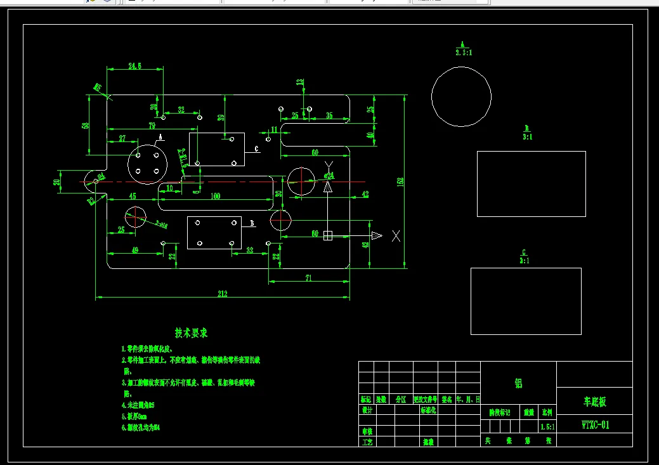This screenshot has height=465, width=659.
Task: Select the 79 horizontal dimension
Action: click(152, 125)
